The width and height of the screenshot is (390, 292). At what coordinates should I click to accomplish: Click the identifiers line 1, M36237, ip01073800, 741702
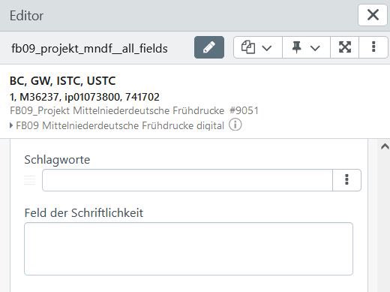[x=85, y=97]
